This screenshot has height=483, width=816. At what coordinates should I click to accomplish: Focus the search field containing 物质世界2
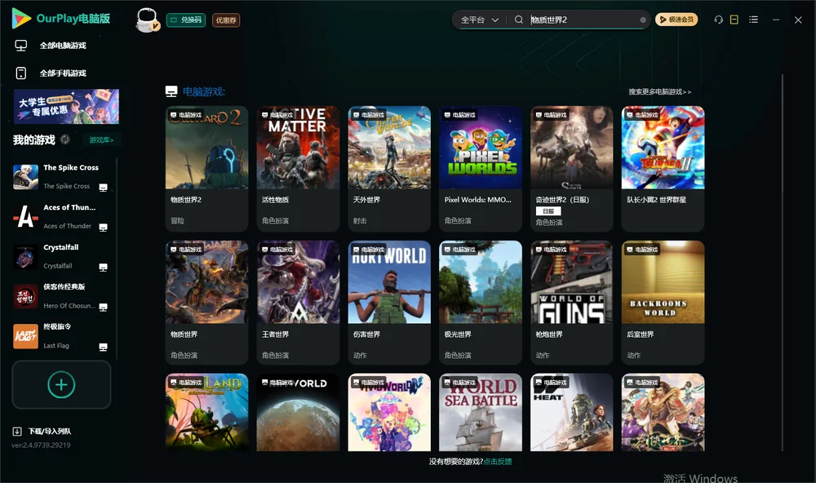[583, 20]
